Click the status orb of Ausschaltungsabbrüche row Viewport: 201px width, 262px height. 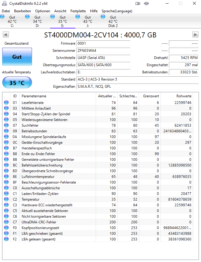point(6,188)
